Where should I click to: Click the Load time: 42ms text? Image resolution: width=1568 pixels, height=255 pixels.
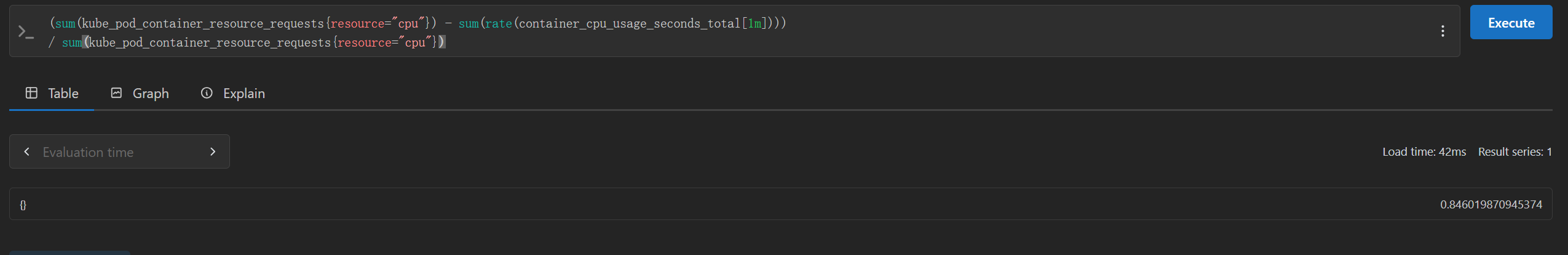(x=1424, y=152)
